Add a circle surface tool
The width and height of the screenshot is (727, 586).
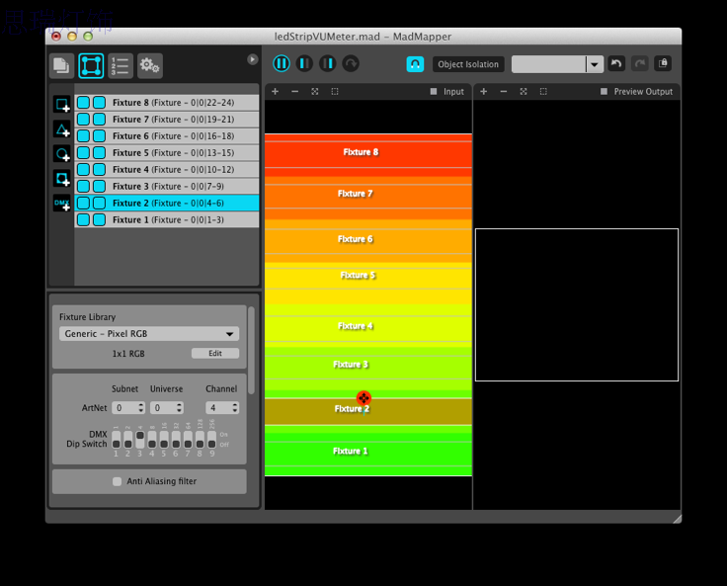tap(61, 153)
